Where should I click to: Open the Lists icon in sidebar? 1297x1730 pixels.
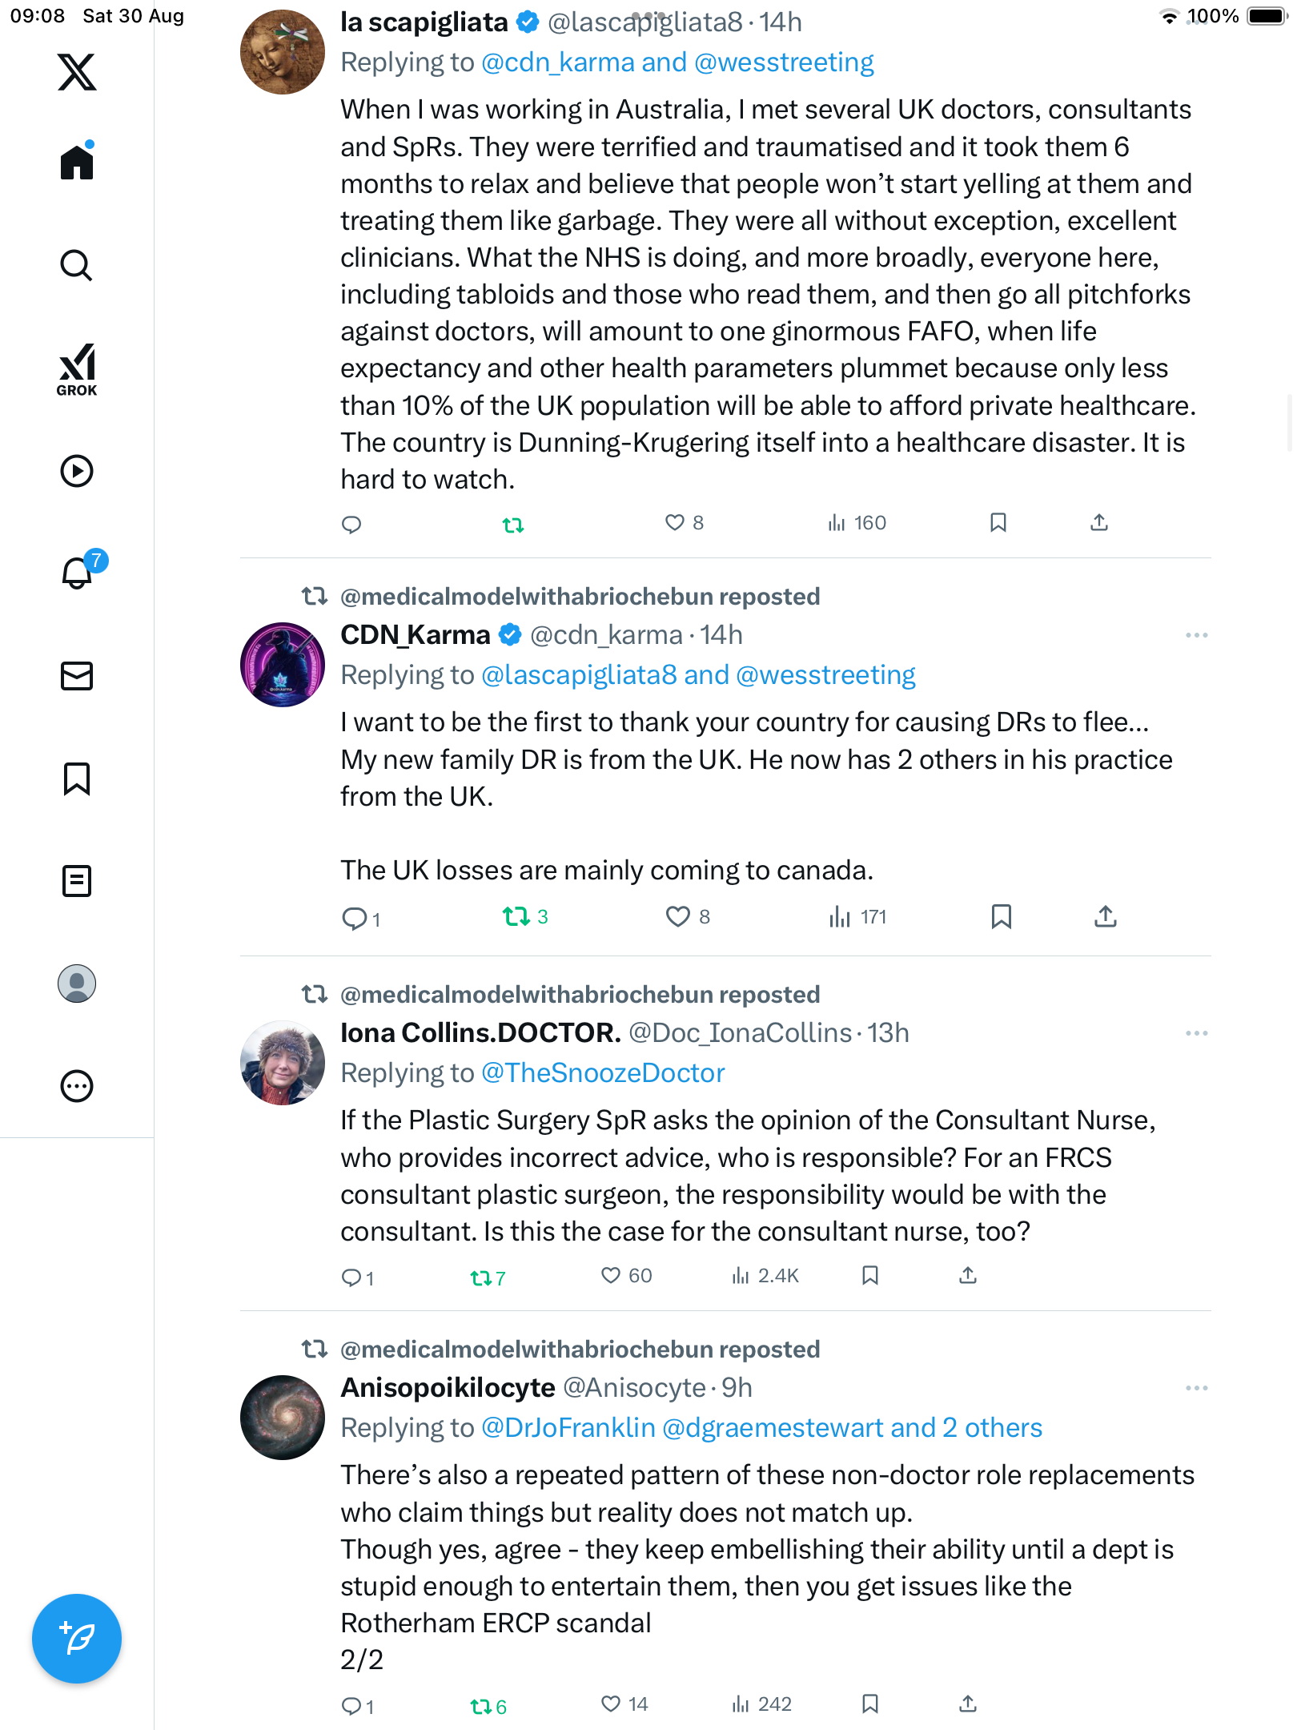[77, 881]
